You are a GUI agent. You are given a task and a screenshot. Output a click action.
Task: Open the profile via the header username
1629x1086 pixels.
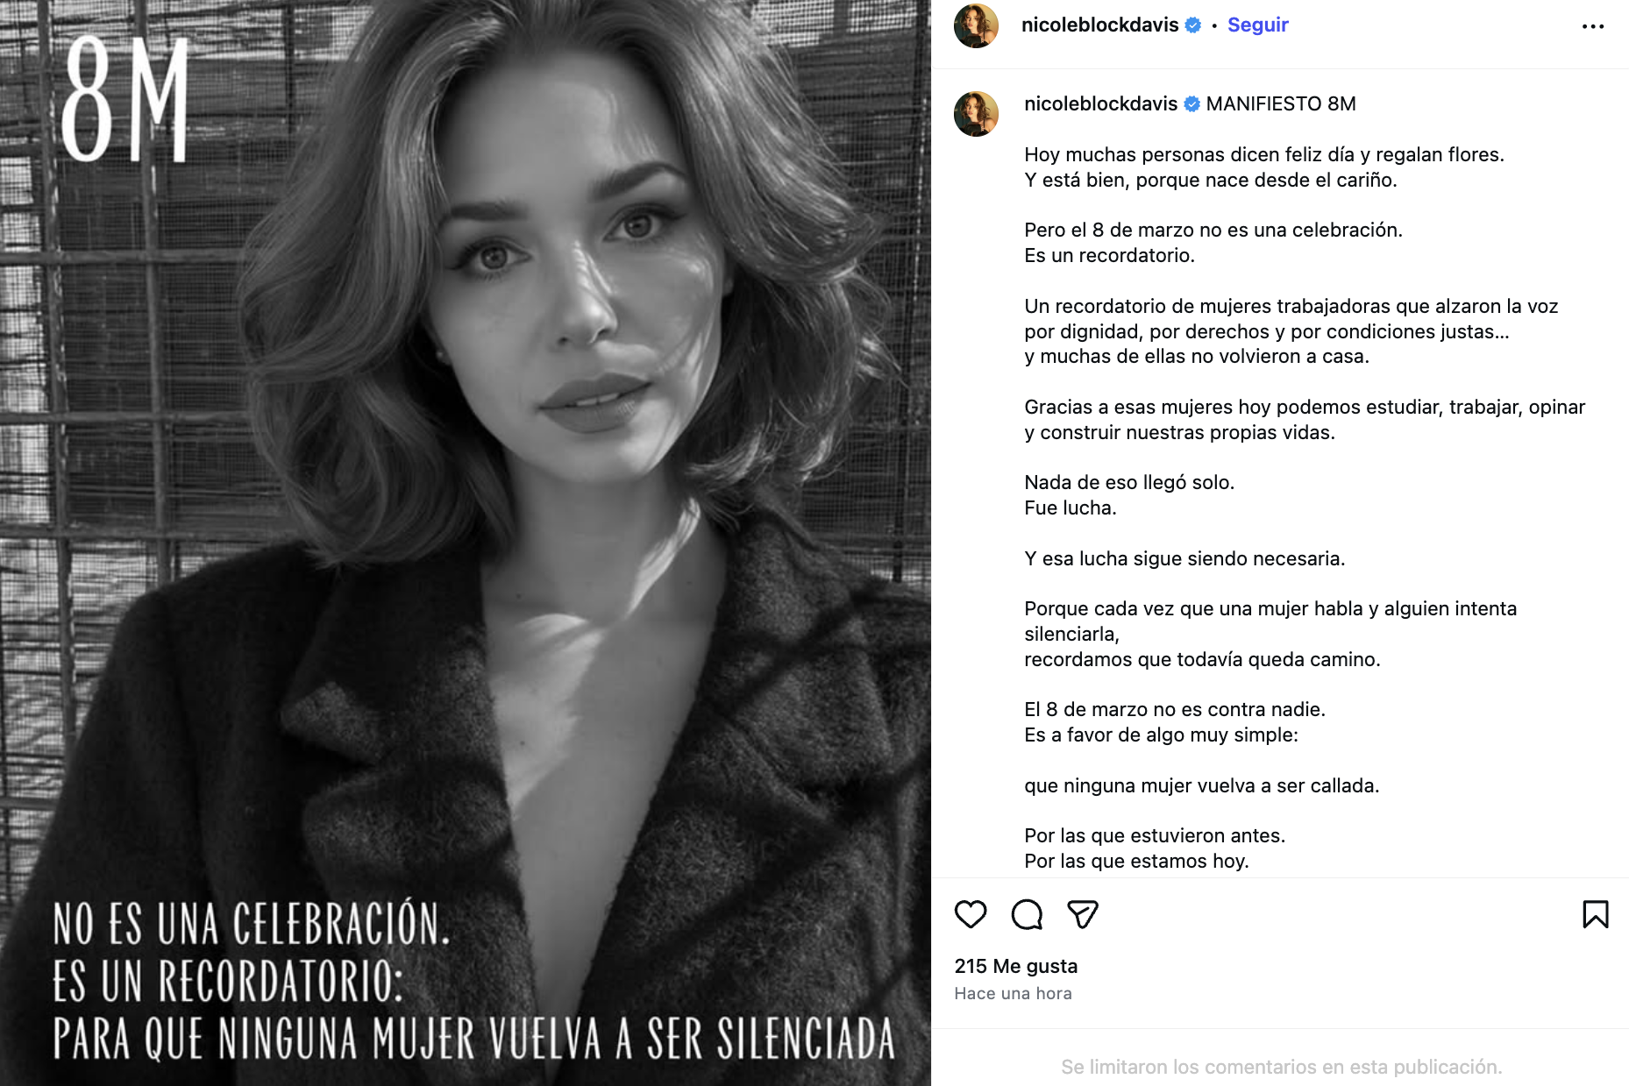pyautogui.click(x=1102, y=25)
